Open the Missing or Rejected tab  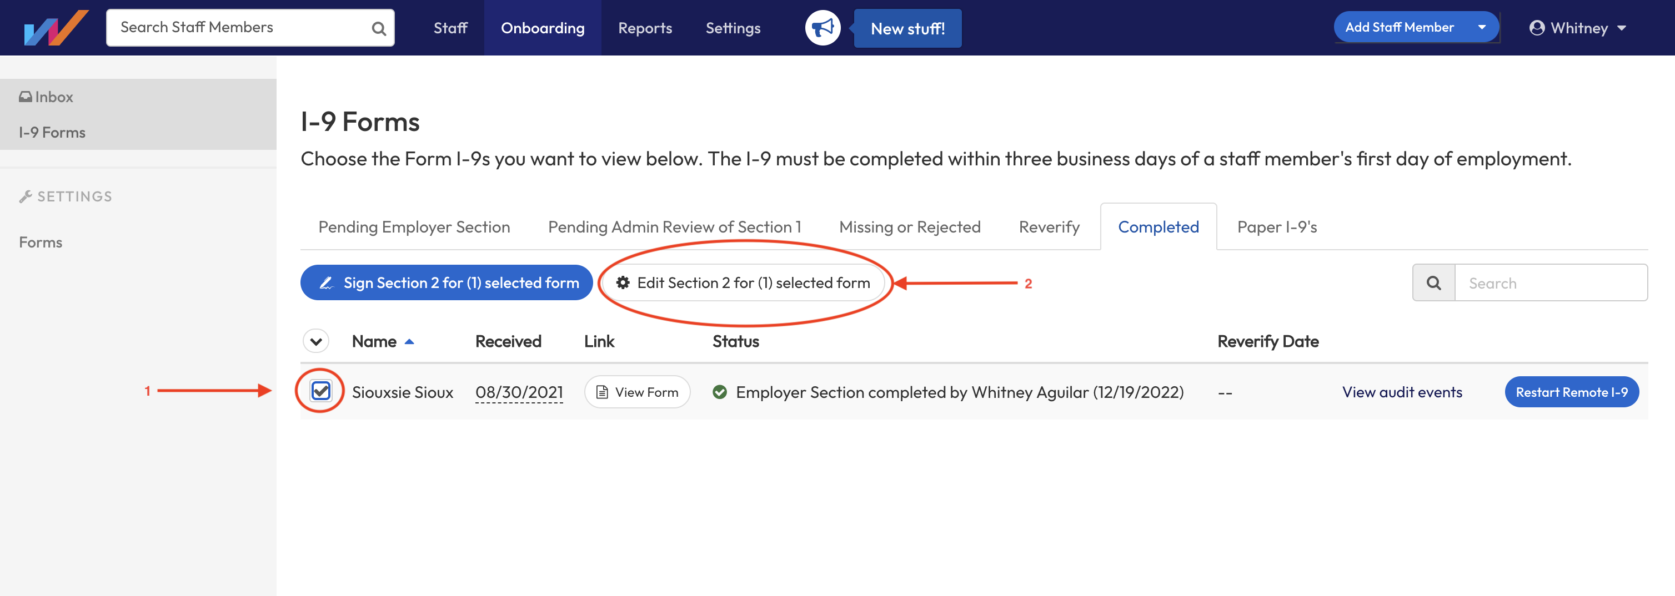909,227
